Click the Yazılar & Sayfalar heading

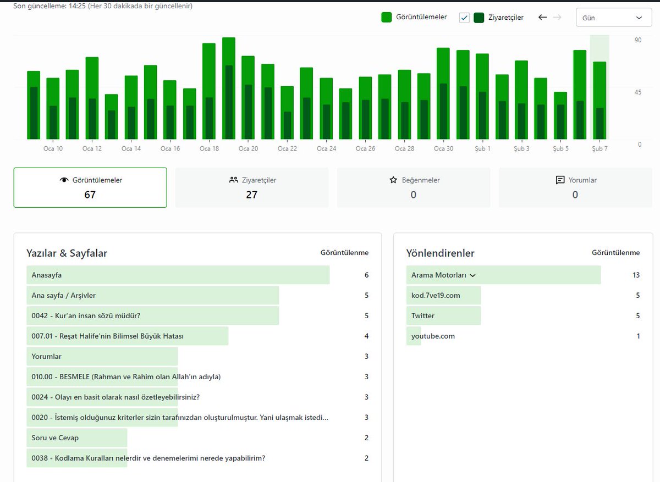(67, 253)
